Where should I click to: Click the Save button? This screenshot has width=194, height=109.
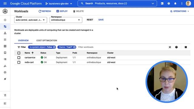point(101,20)
